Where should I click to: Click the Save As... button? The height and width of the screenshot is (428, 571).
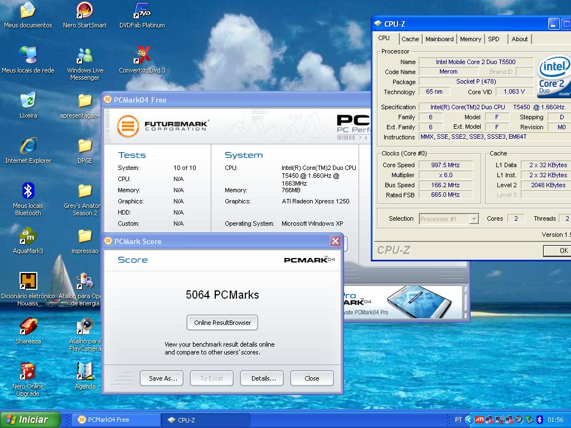(162, 378)
